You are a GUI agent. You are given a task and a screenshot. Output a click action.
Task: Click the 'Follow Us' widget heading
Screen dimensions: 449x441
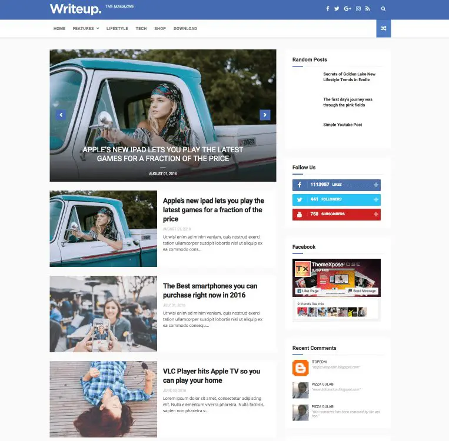pyautogui.click(x=304, y=168)
